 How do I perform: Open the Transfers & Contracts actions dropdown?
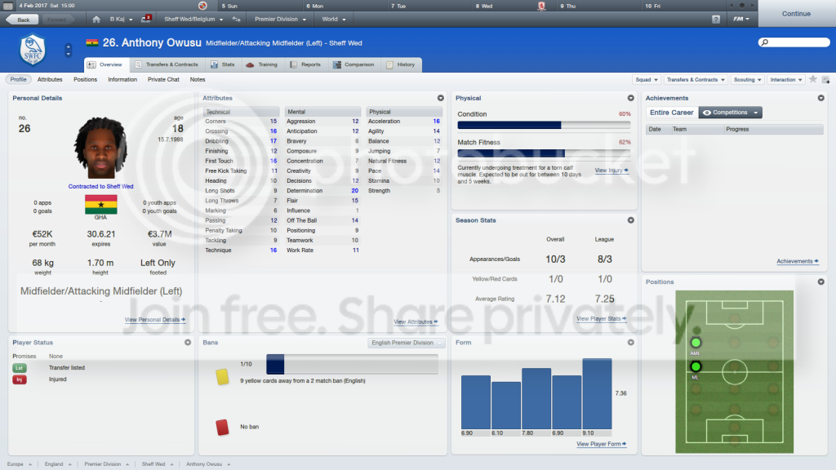pyautogui.click(x=696, y=79)
